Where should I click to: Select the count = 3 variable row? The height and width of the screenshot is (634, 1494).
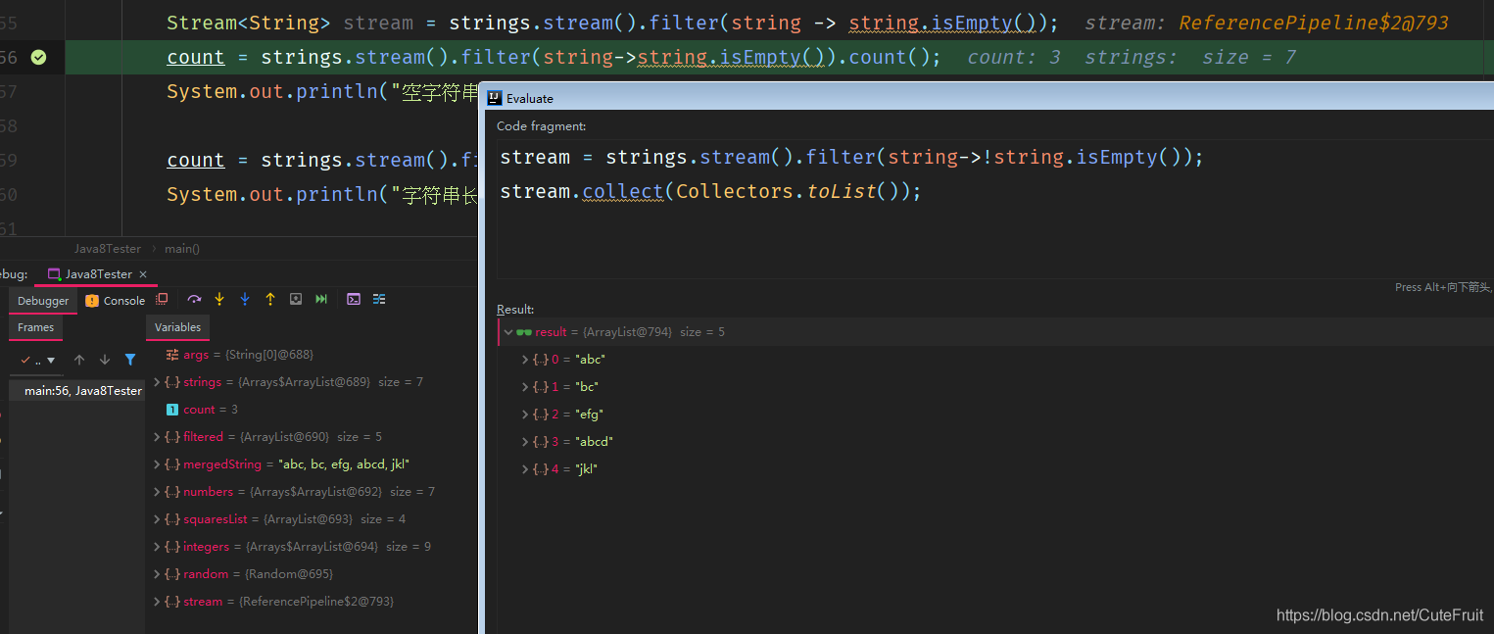[313, 410]
